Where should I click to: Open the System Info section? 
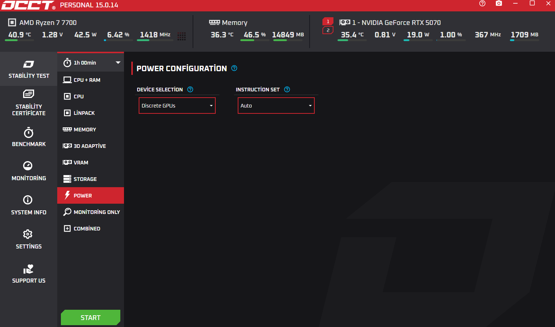pos(29,205)
